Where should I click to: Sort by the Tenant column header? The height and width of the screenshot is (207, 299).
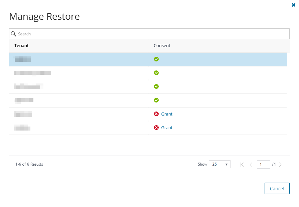(x=22, y=45)
